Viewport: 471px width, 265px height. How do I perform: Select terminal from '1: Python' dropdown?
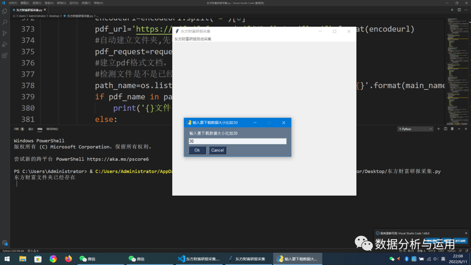coord(415,129)
